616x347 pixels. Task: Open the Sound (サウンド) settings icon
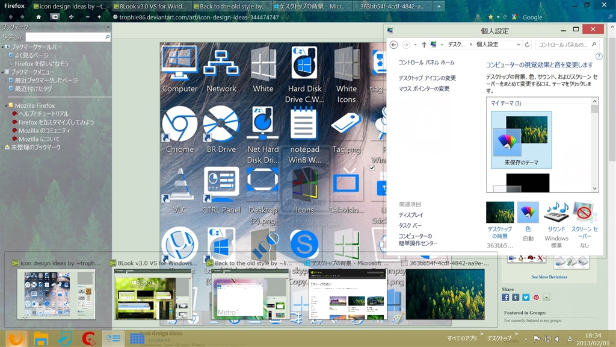[556, 213]
